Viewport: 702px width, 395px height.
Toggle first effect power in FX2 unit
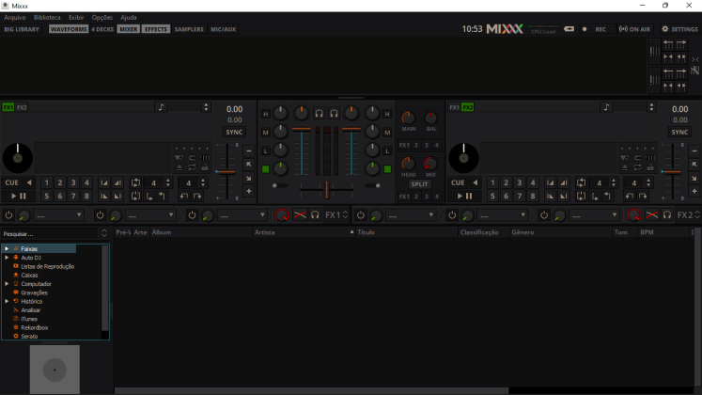point(361,215)
